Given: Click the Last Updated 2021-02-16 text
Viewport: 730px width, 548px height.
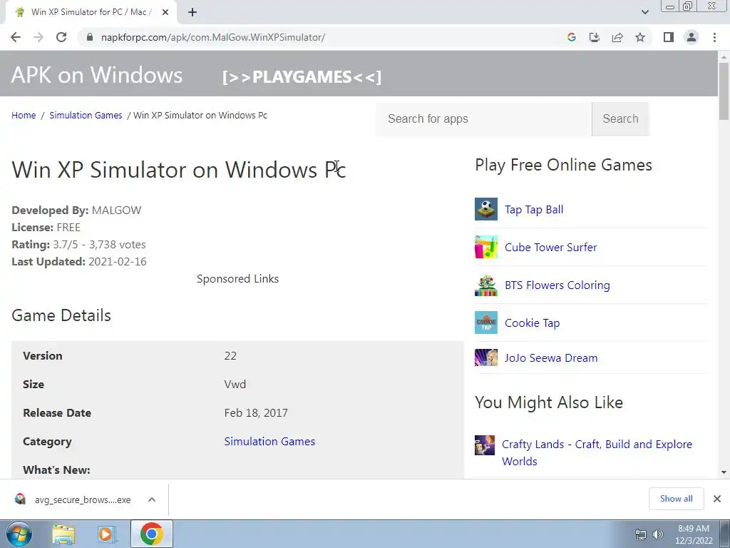Looking at the screenshot, I should (79, 262).
